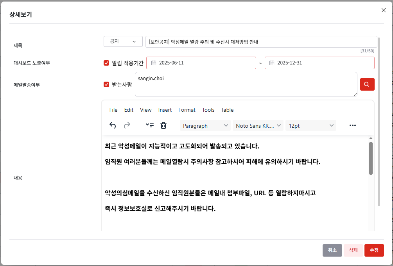This screenshot has height=266, width=393.
Task: Click the line starting 악성의심메일을 수신하신
Action: click(210, 193)
